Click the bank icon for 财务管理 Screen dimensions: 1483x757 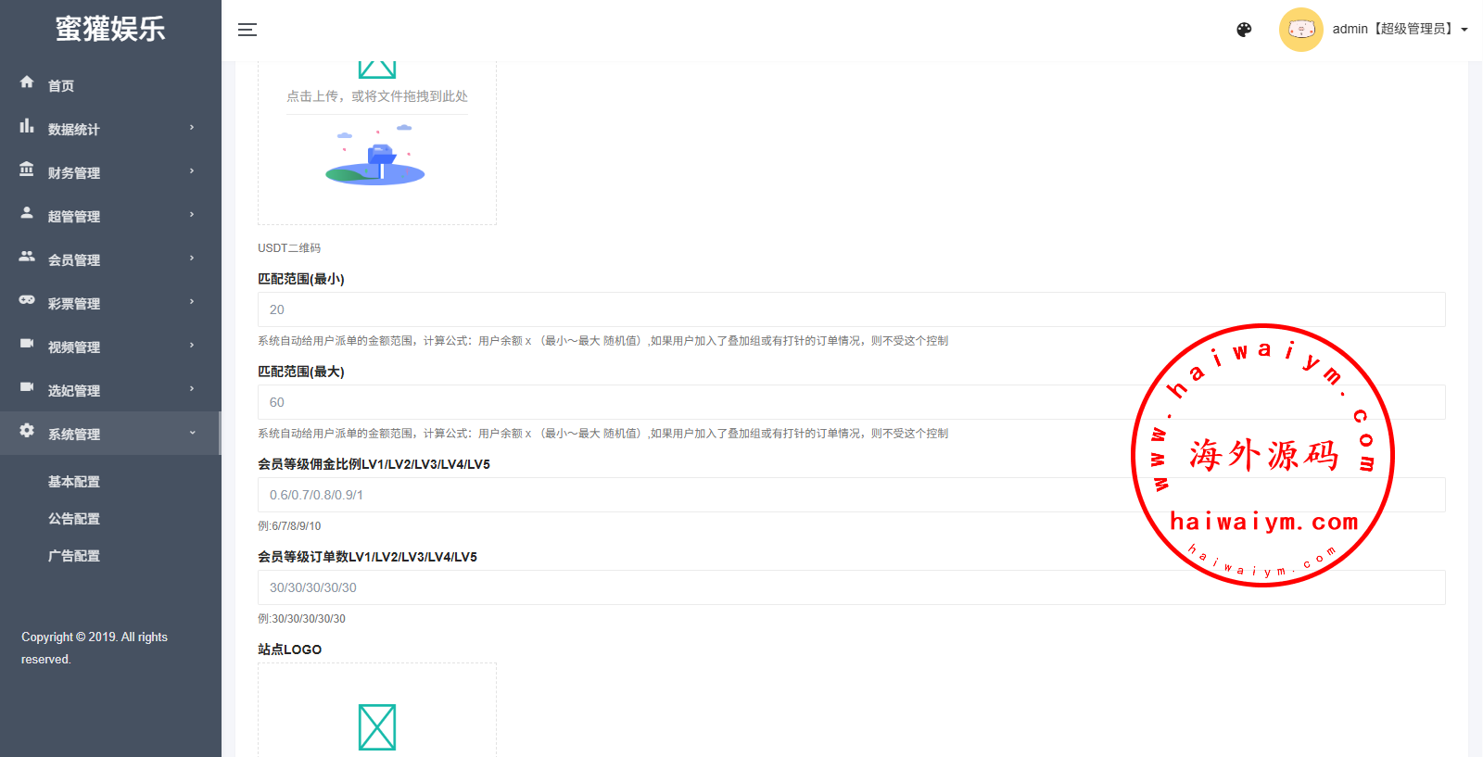click(27, 170)
